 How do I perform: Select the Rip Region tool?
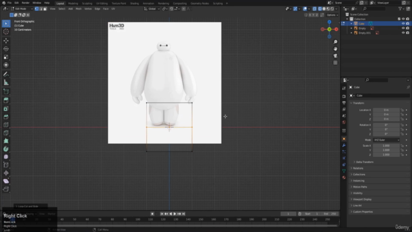tap(6, 189)
